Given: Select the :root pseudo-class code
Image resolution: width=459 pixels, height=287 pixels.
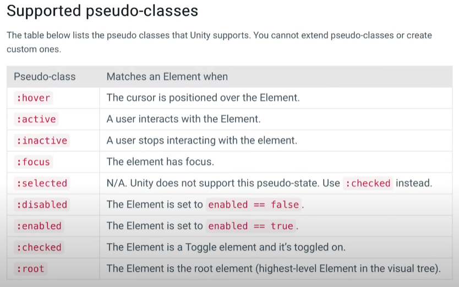Looking at the screenshot, I should click(x=30, y=269).
